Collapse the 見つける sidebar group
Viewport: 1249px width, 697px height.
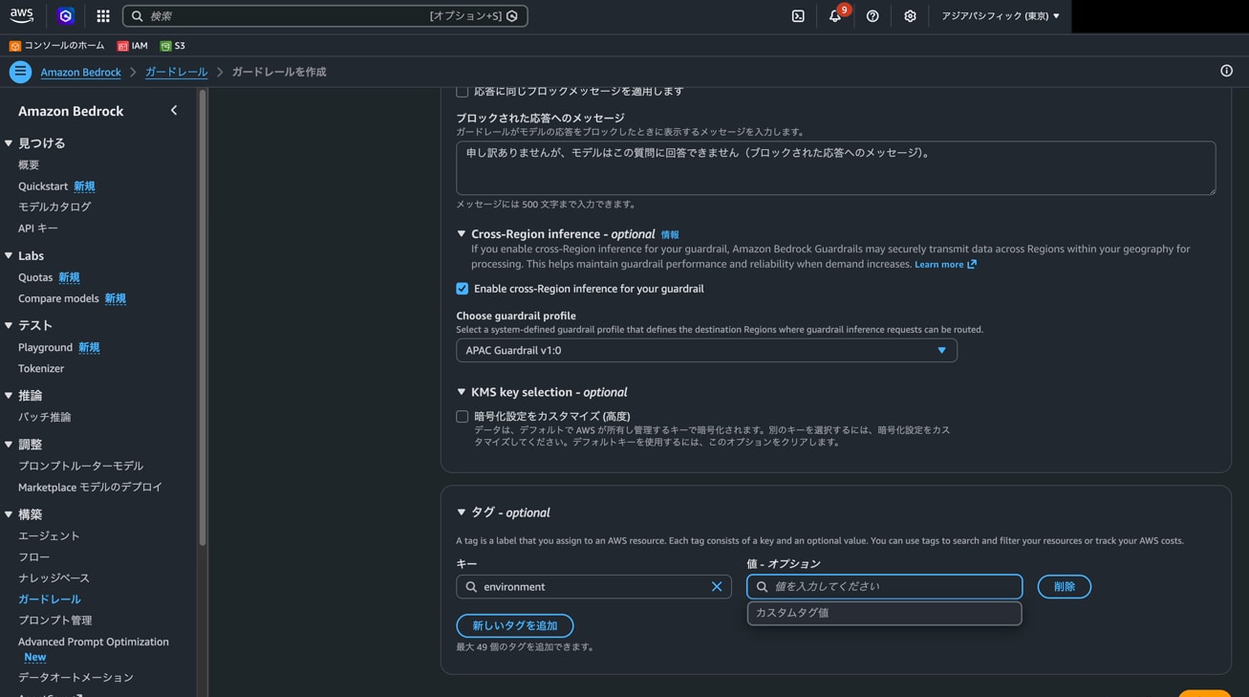(9, 143)
